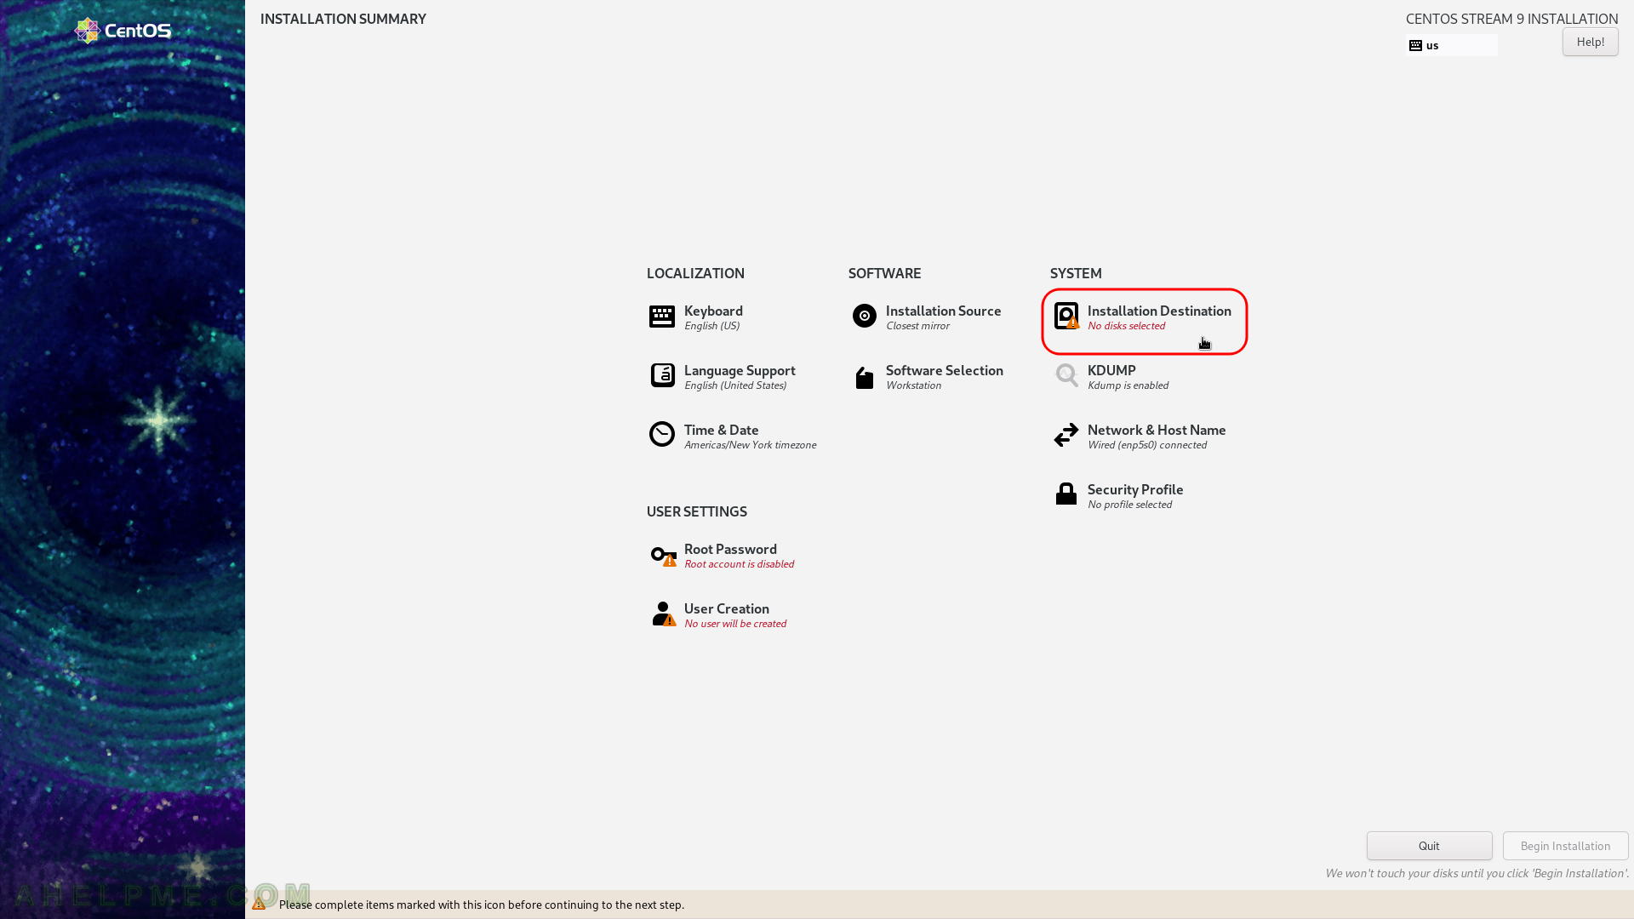Click the CentOS logo in sidebar
Viewport: 1634px width, 919px height.
click(x=123, y=31)
